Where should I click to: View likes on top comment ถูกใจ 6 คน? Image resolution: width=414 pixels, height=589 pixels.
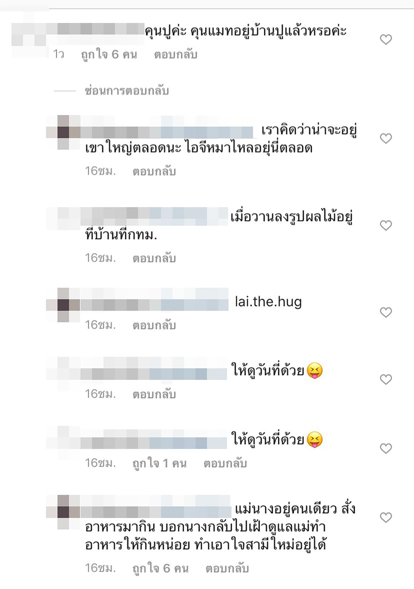click(109, 54)
